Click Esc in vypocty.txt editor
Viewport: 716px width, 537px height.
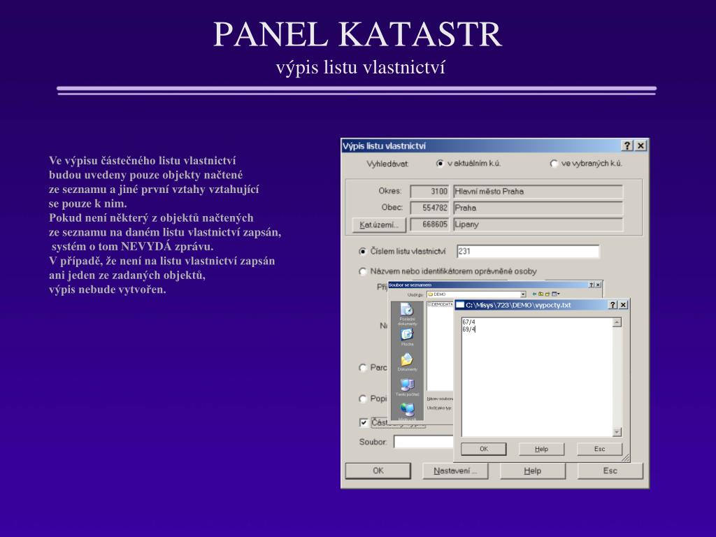click(599, 449)
